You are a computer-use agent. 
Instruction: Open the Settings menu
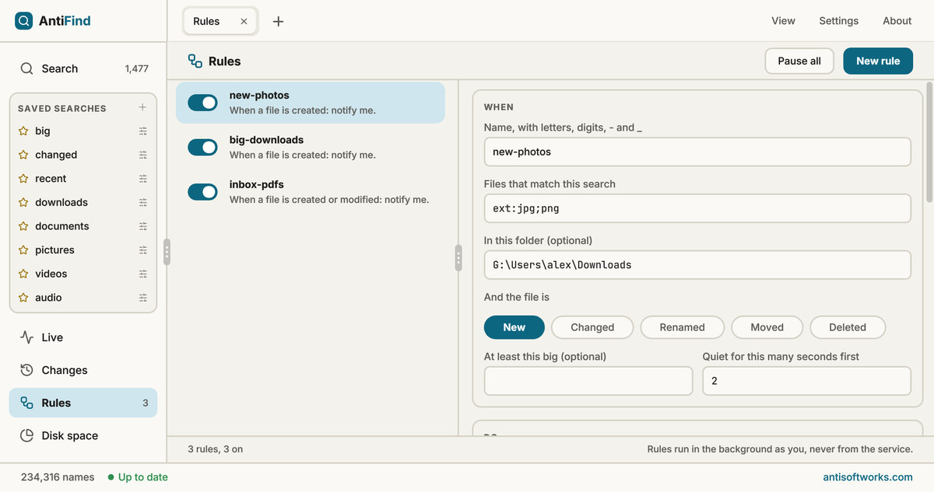click(838, 21)
